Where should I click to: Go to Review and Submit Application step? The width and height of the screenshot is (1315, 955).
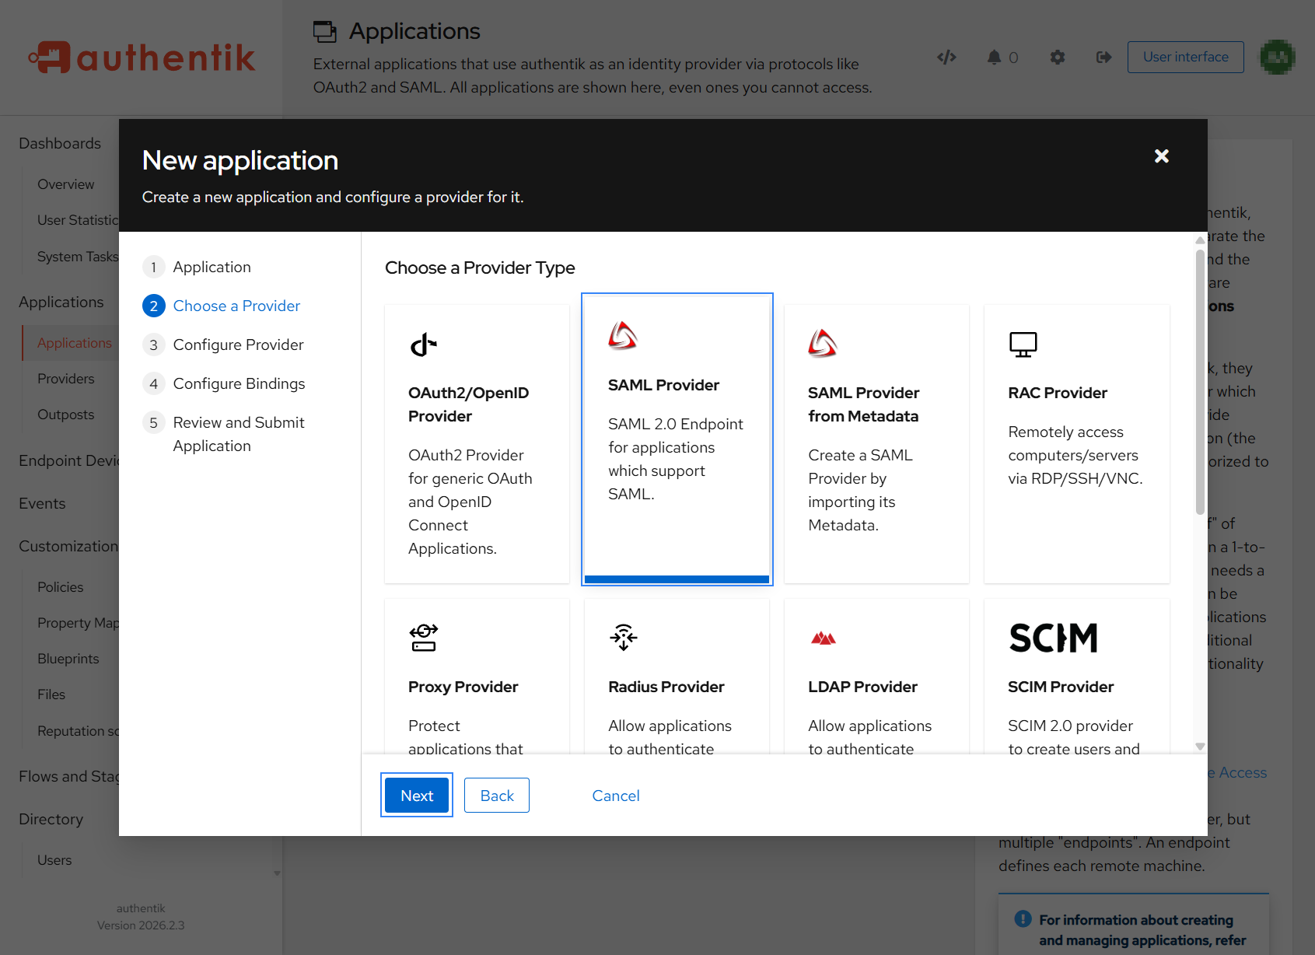224,434
